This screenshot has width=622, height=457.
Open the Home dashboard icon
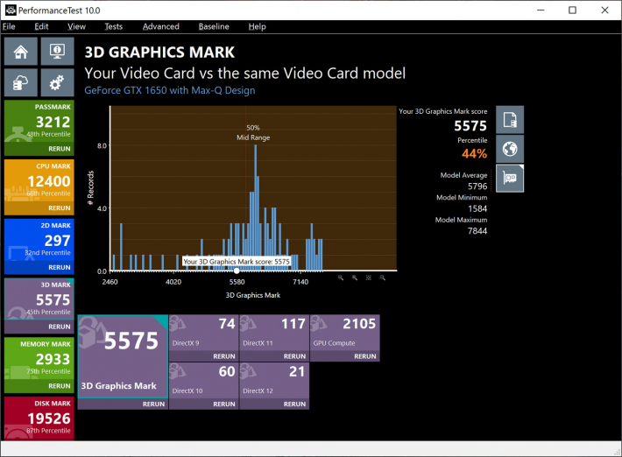coord(20,52)
